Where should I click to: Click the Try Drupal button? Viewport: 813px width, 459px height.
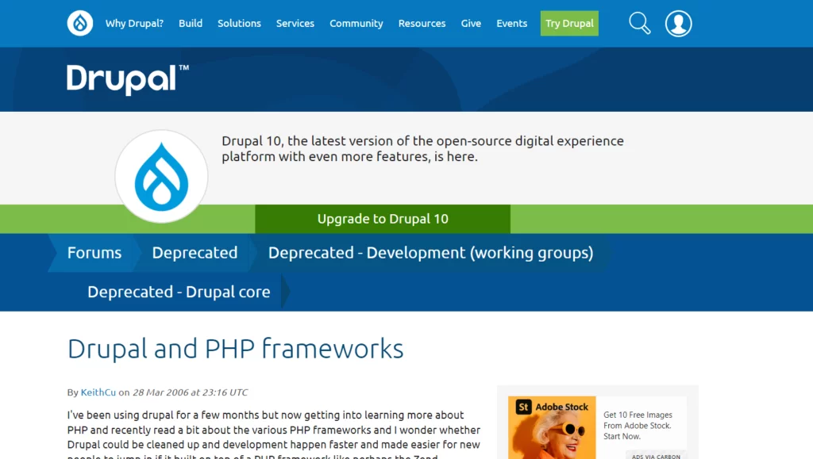569,23
